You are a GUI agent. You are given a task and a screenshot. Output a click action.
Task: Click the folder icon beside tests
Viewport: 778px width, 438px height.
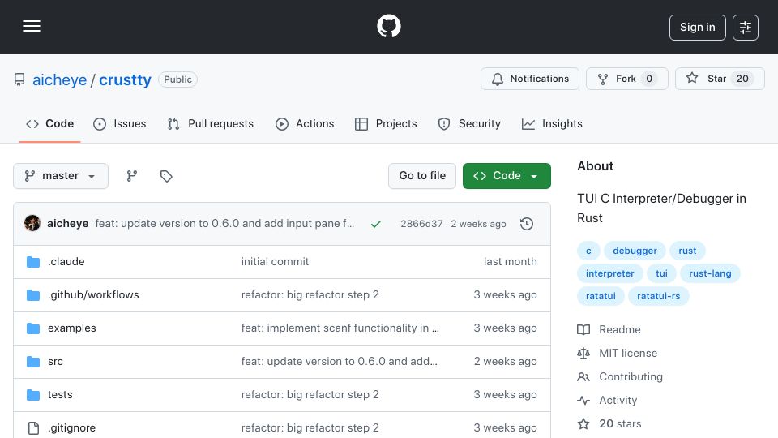tap(33, 395)
